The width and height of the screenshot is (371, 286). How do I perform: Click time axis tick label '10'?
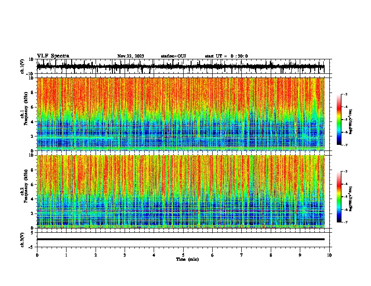tap(329, 255)
